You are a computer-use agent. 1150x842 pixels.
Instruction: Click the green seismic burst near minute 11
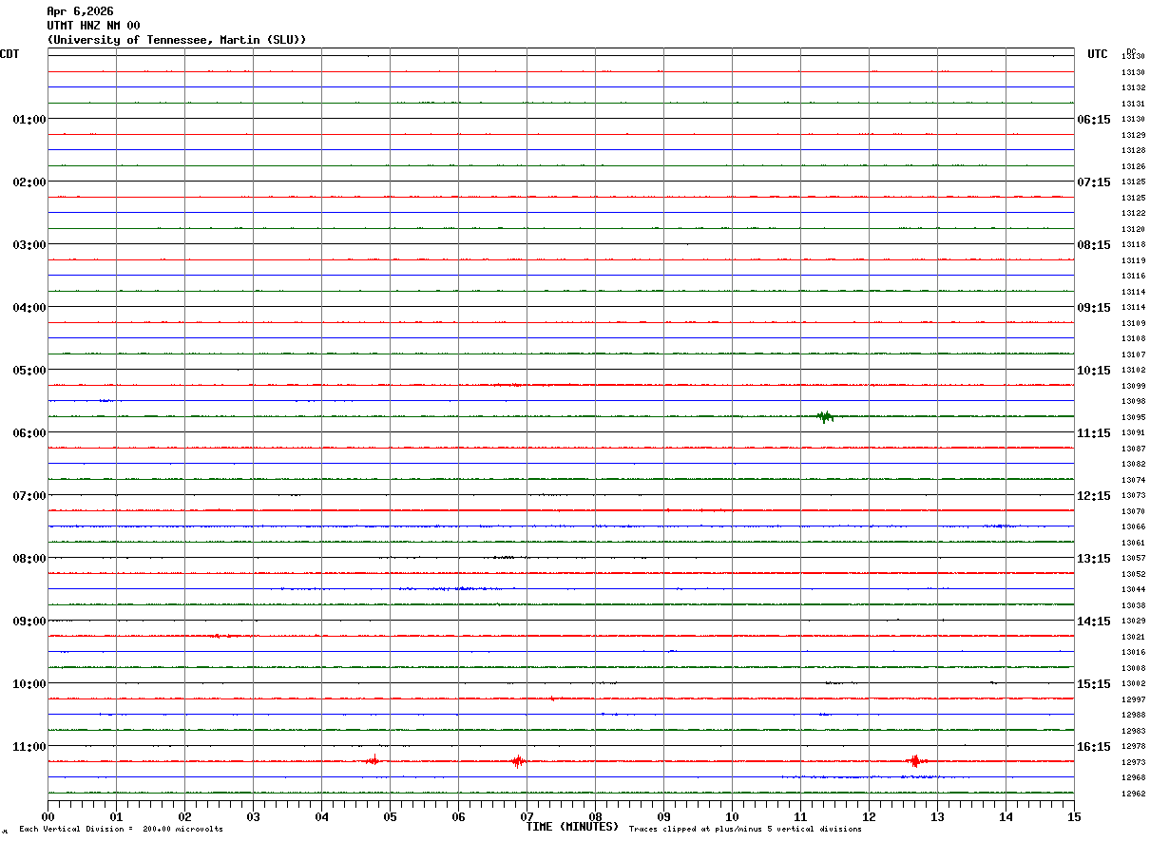[825, 416]
